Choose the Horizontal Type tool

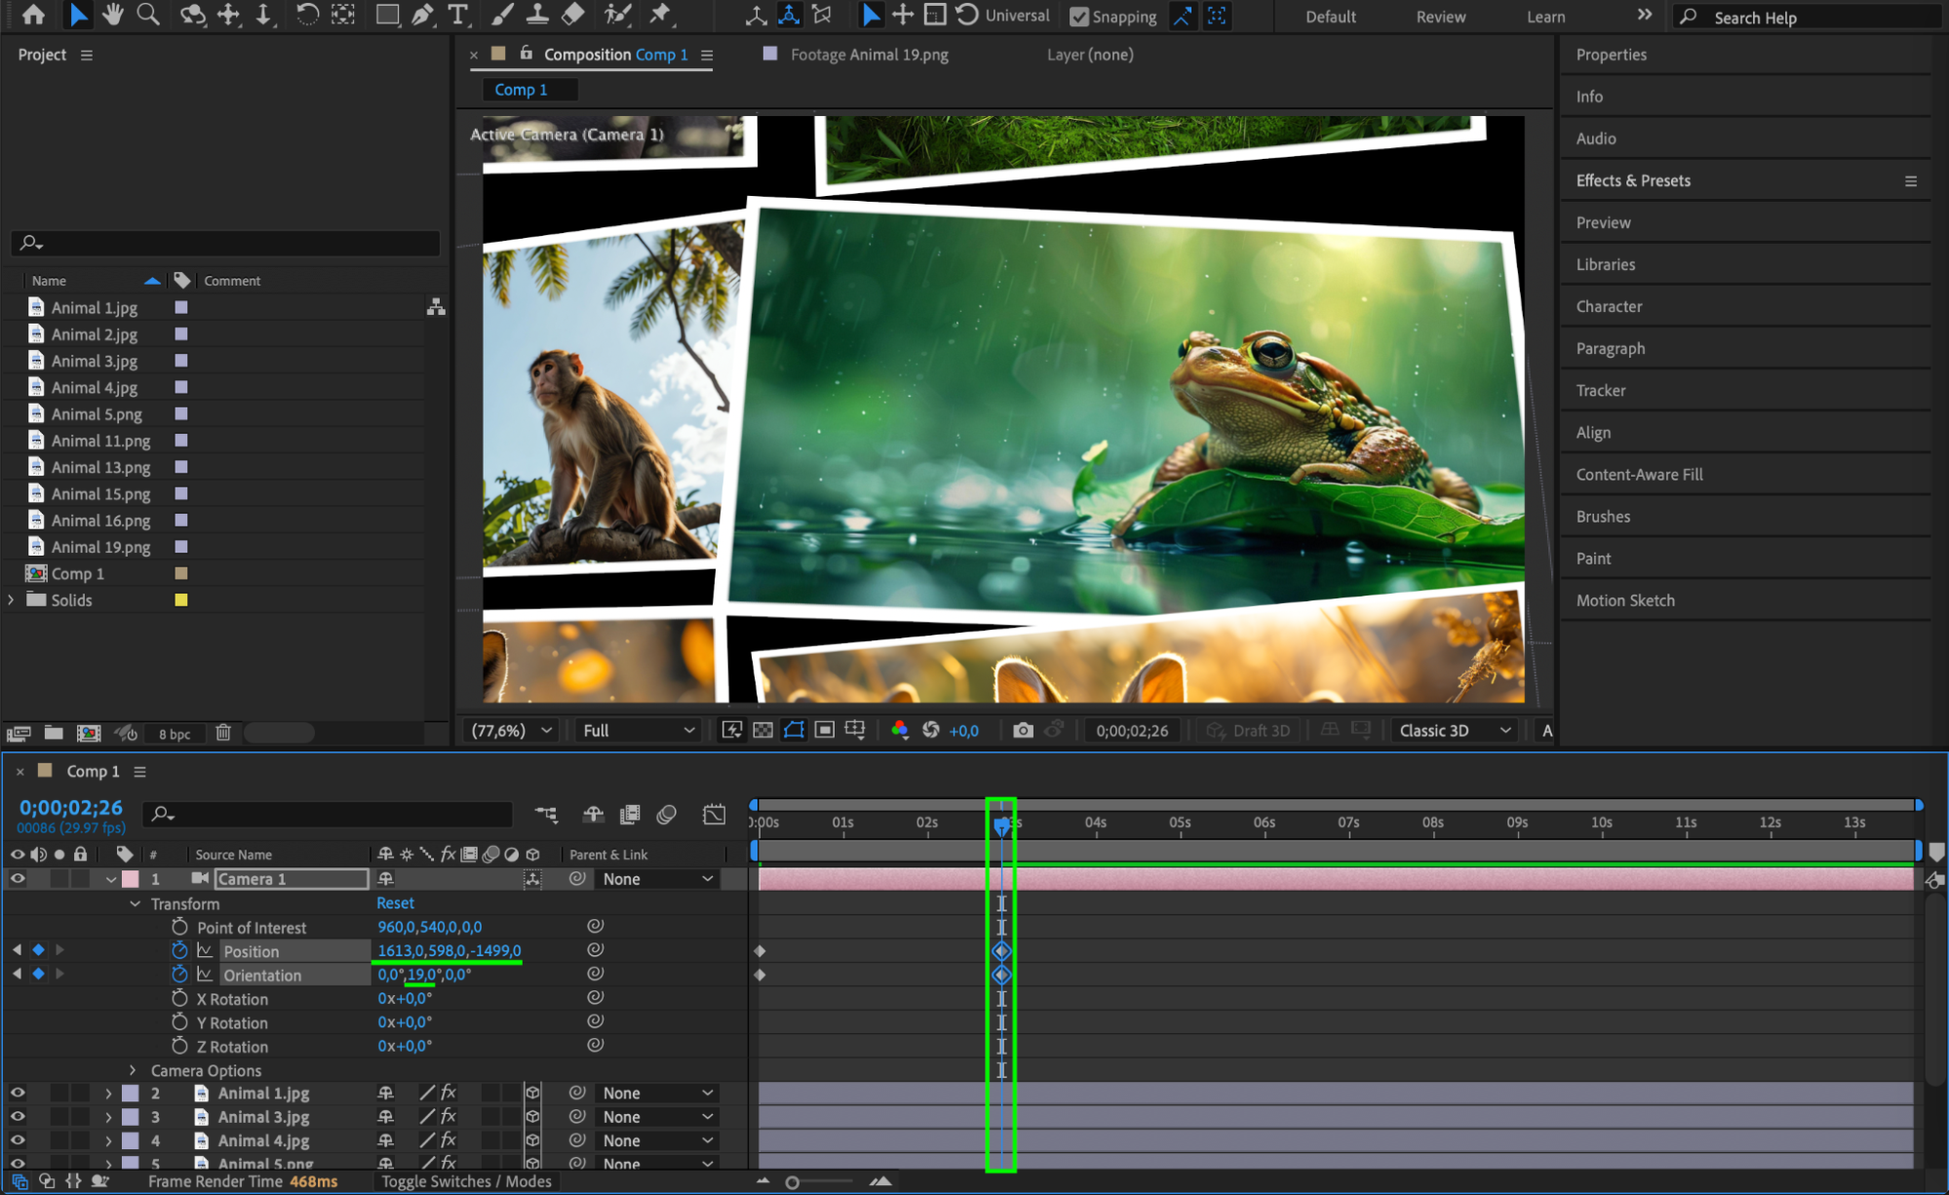tap(458, 15)
